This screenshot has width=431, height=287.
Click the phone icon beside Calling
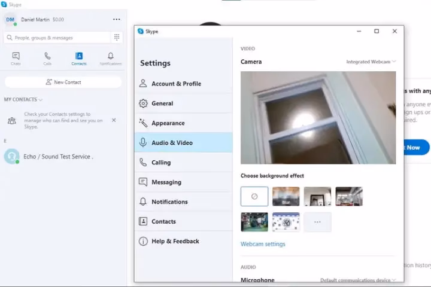pos(143,162)
